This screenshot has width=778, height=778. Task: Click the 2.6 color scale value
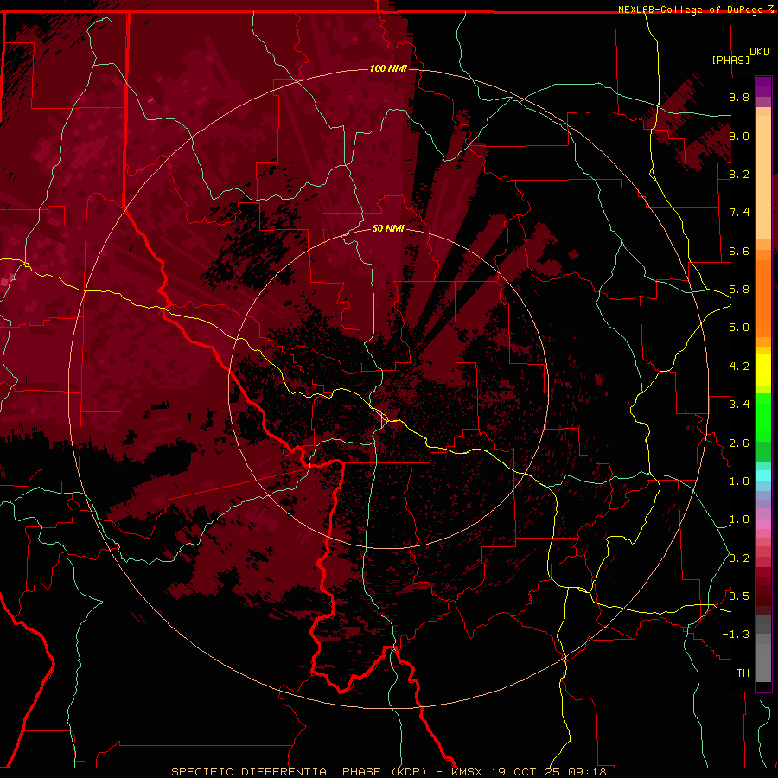(x=739, y=443)
